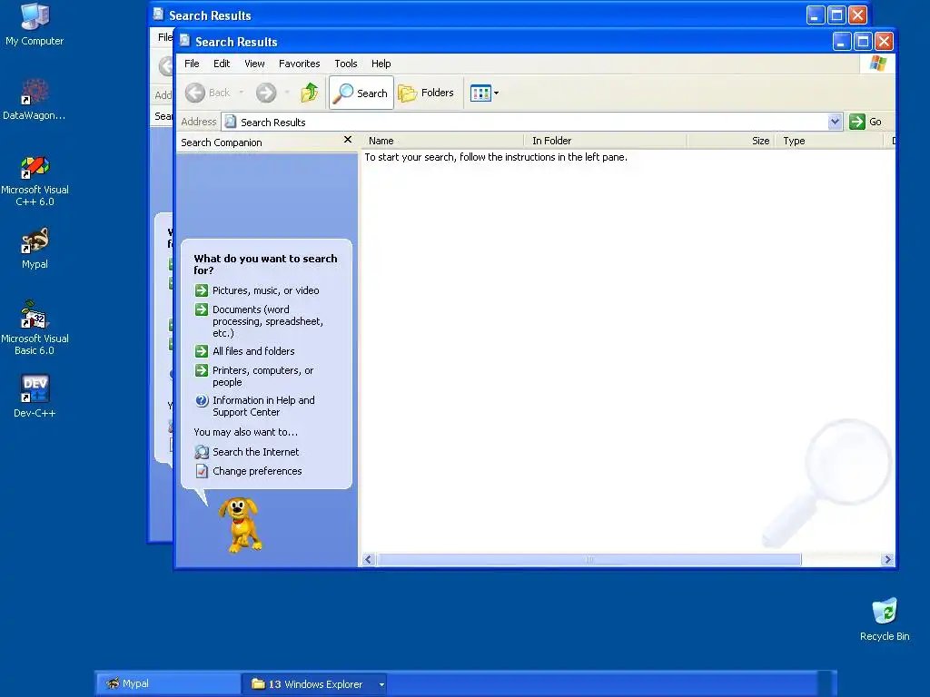
Task: Expand the Address bar dropdown
Action: point(835,123)
